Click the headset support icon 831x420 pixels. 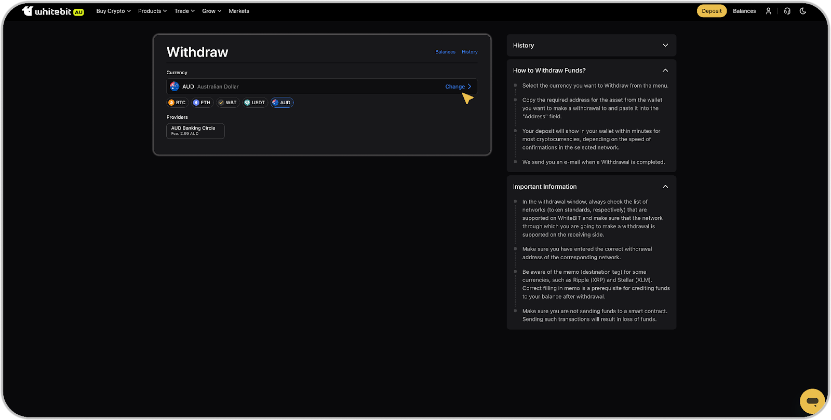click(x=787, y=11)
